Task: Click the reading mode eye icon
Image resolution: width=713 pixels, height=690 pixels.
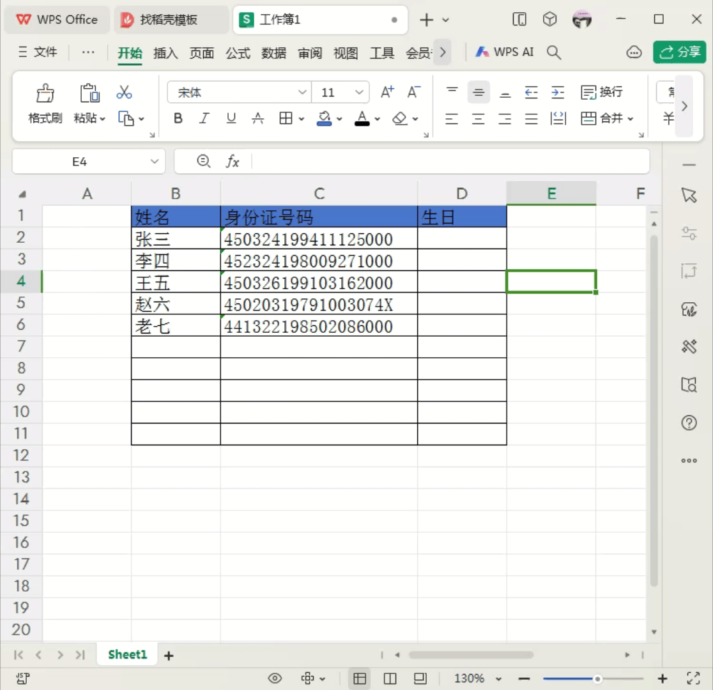Action: click(x=275, y=678)
